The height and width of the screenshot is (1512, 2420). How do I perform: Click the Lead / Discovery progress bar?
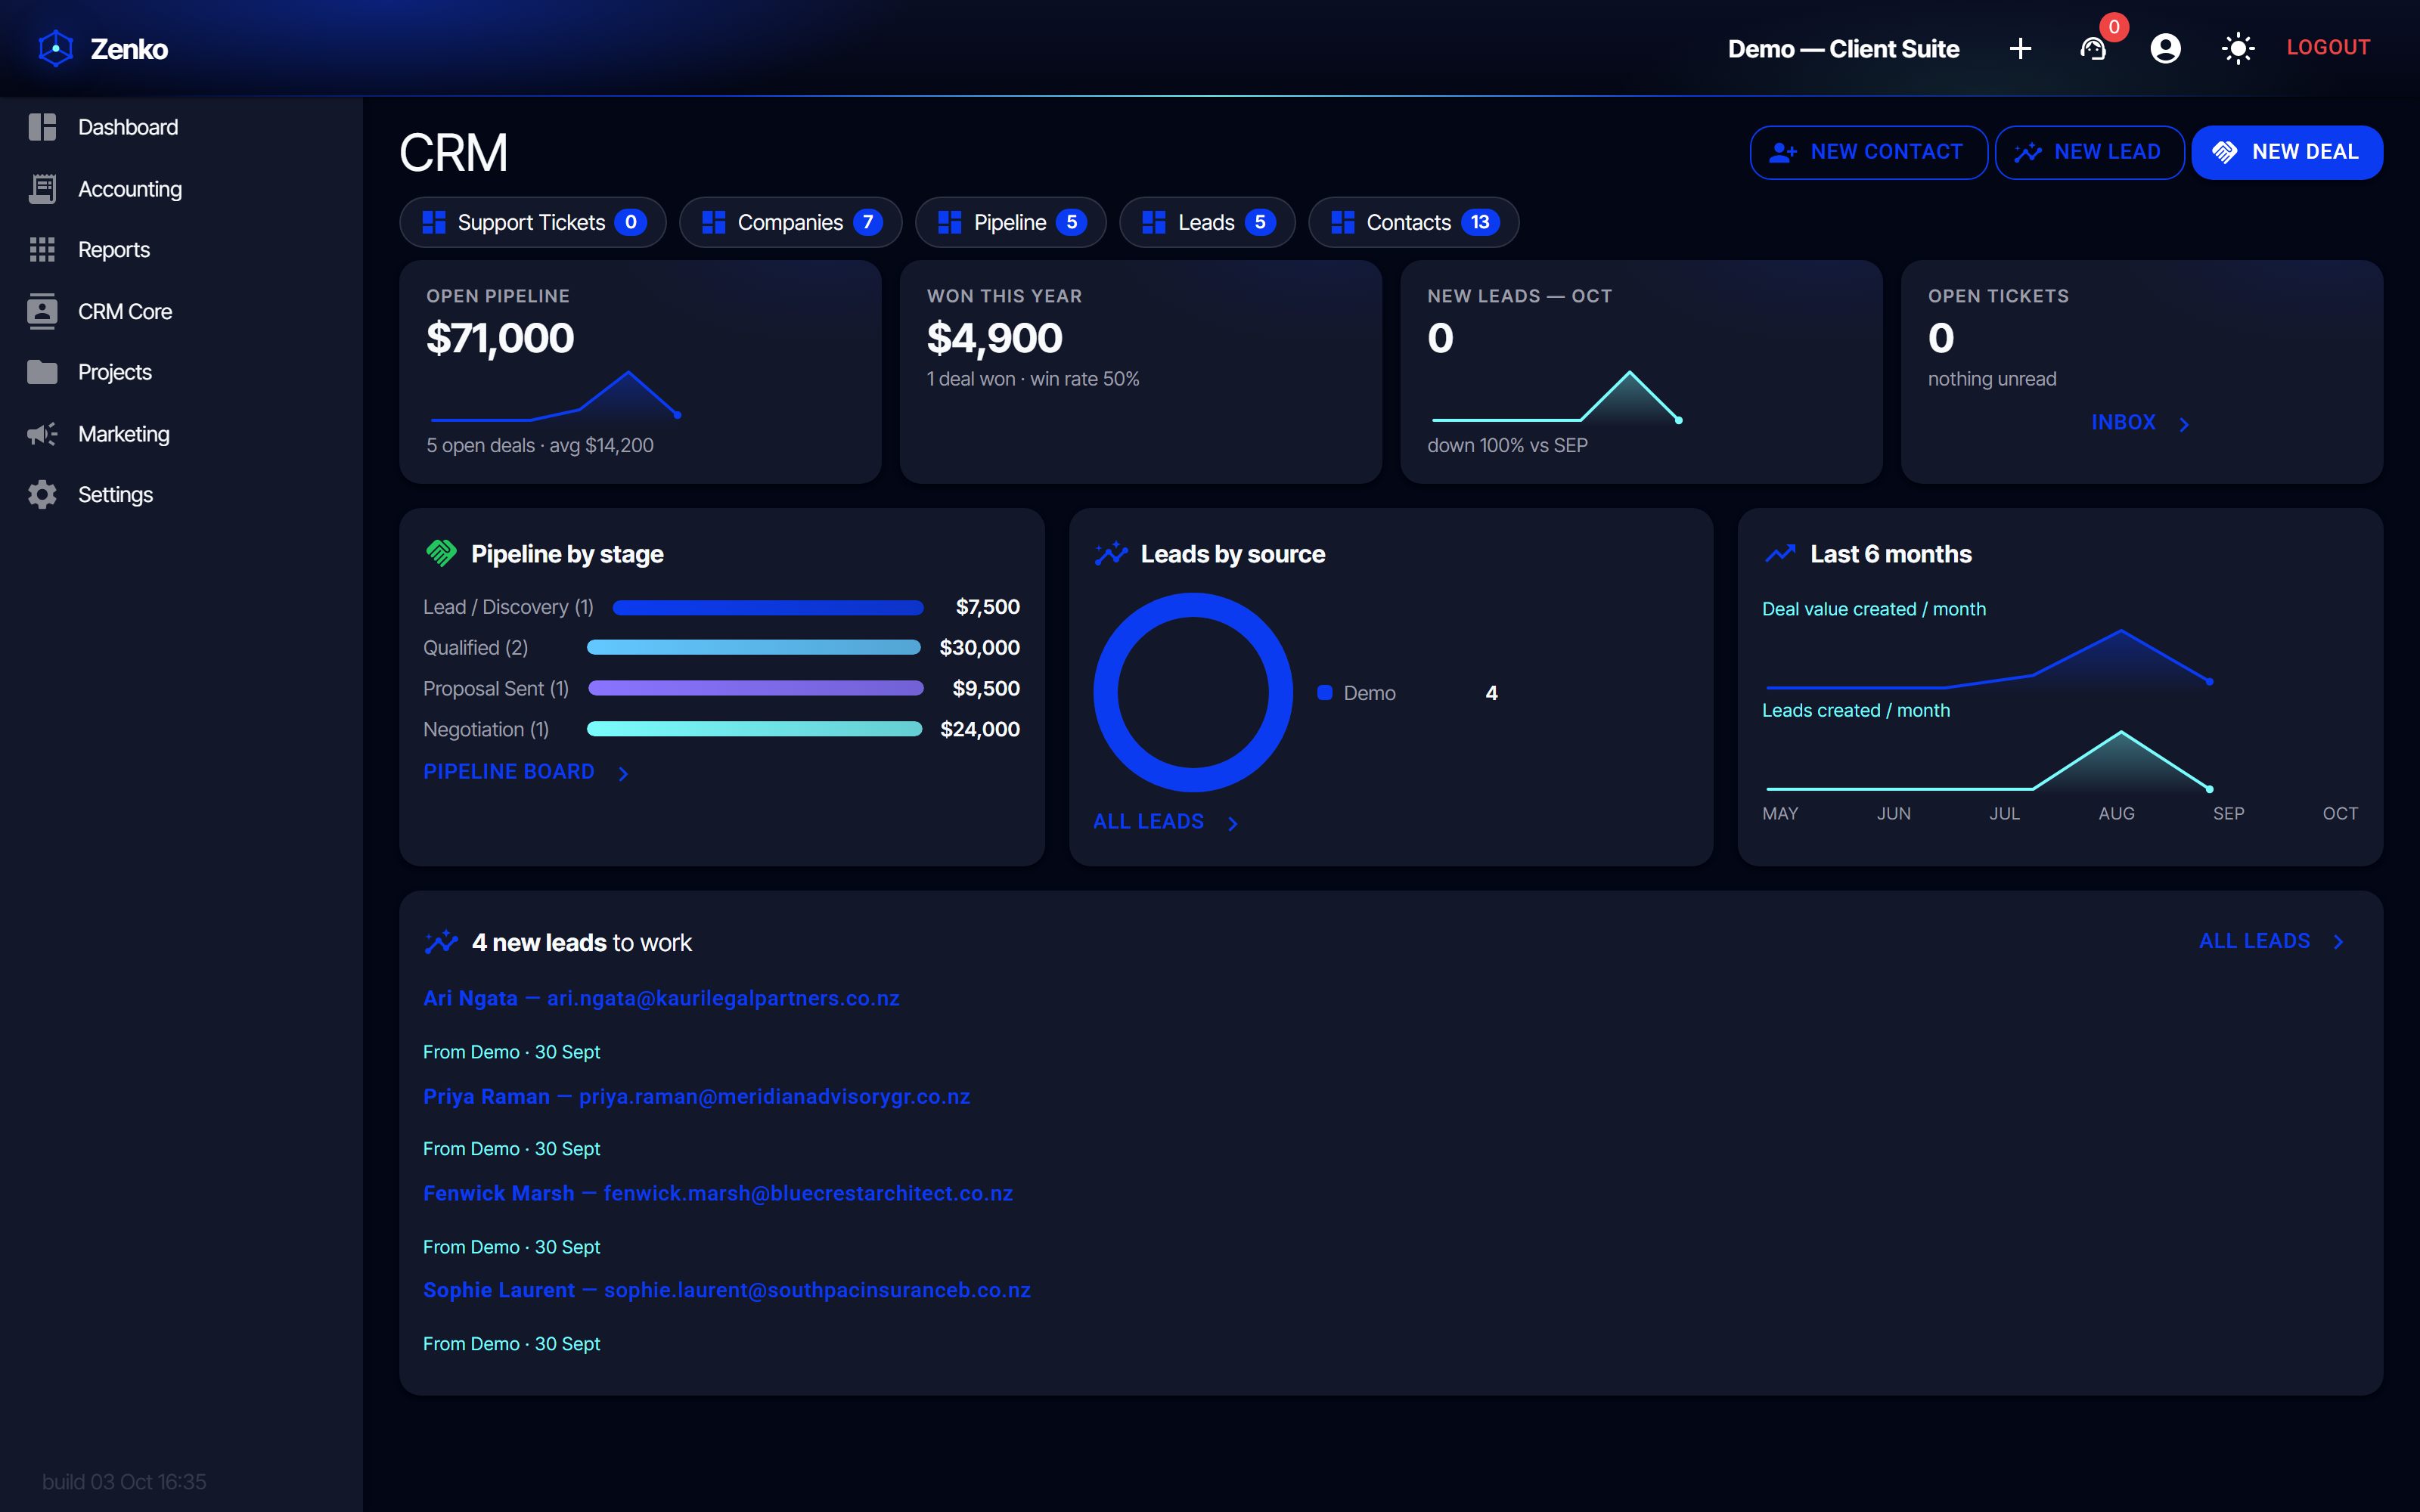point(768,607)
